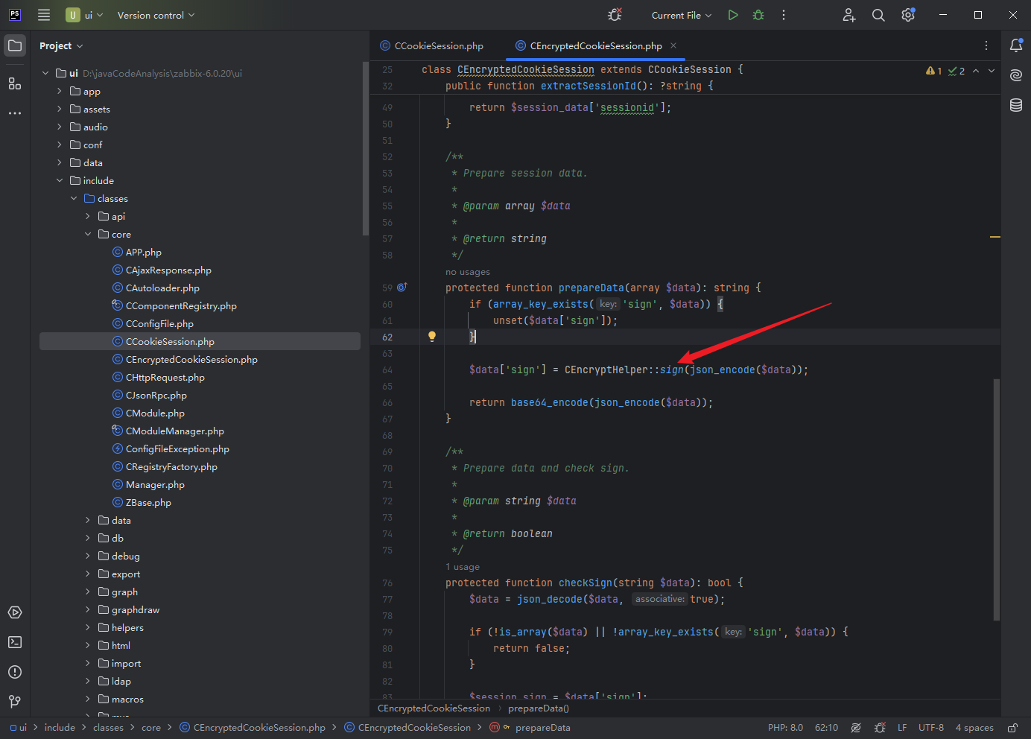
Task: Open CHttpRequest.php in project tree
Action: point(165,377)
